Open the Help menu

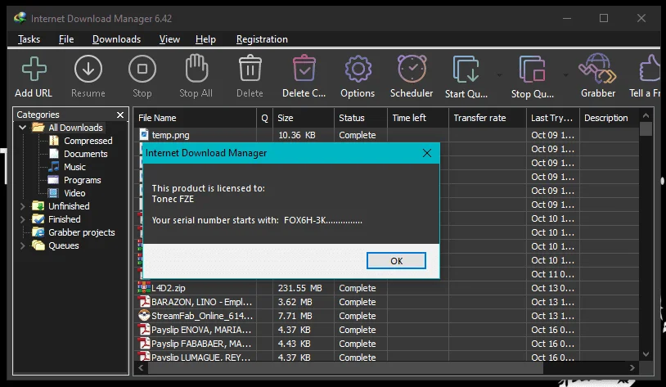tap(205, 39)
